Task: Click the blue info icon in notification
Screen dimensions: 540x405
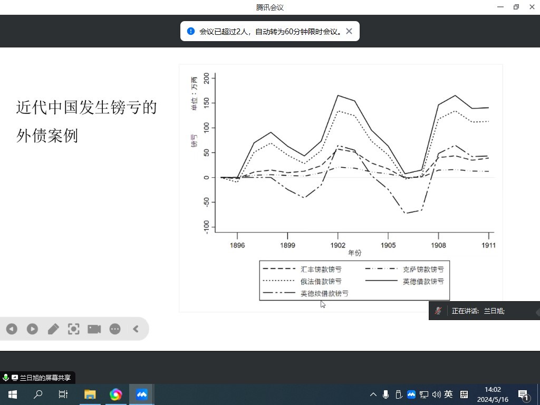Action: pyautogui.click(x=191, y=31)
